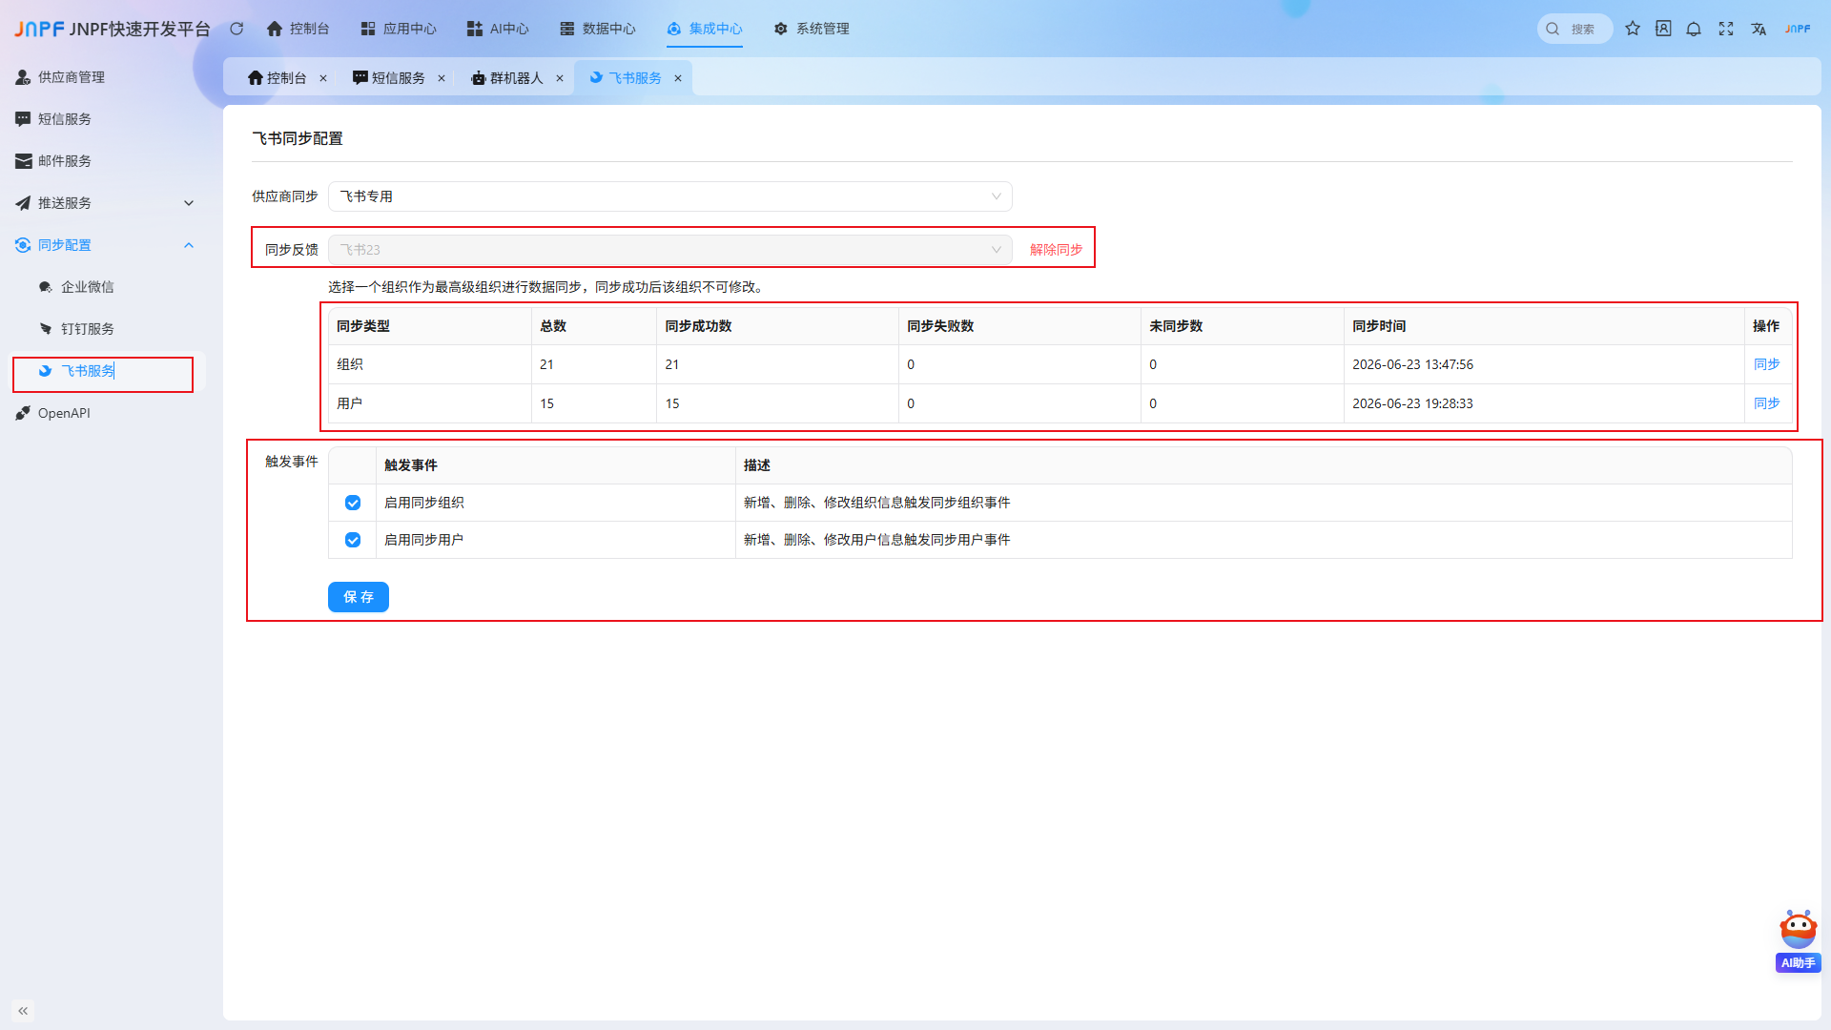Viewport: 1831px width, 1030px height.
Task: Open the notification bell
Action: pyautogui.click(x=1694, y=29)
